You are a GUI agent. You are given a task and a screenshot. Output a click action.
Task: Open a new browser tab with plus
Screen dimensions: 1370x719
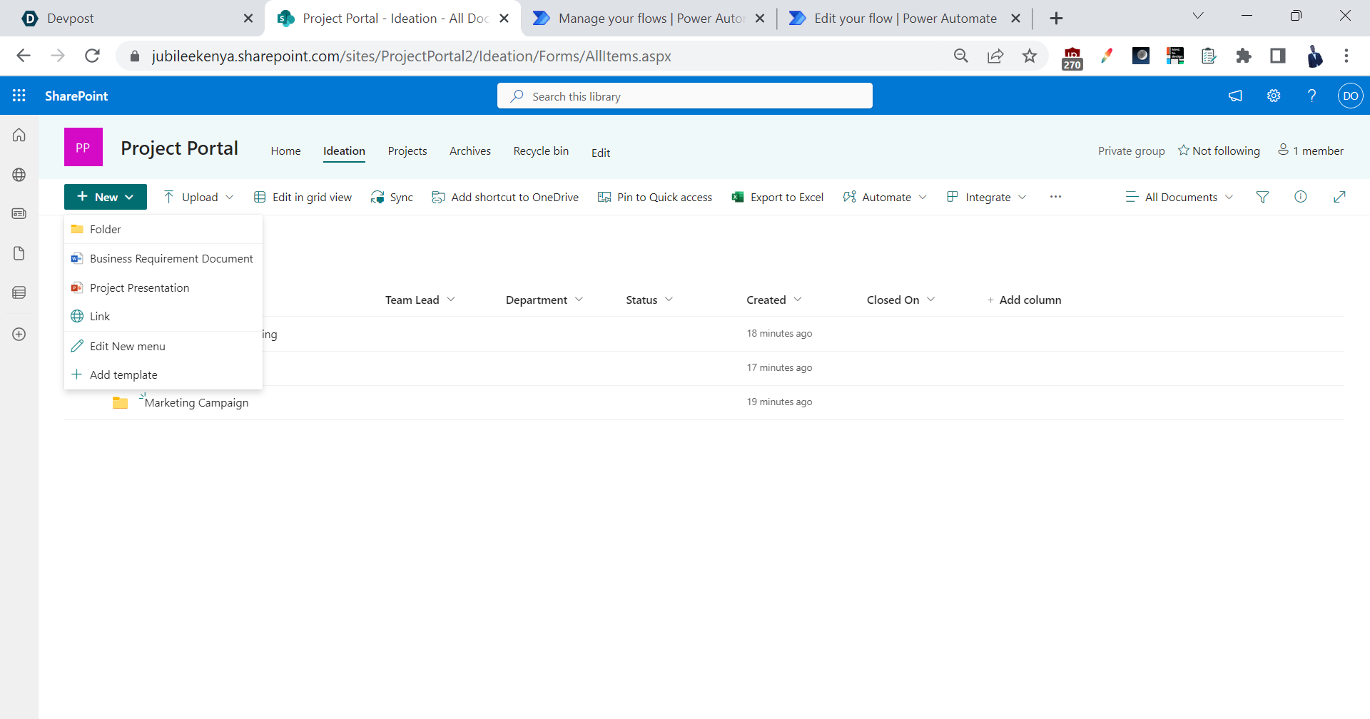pyautogui.click(x=1057, y=19)
